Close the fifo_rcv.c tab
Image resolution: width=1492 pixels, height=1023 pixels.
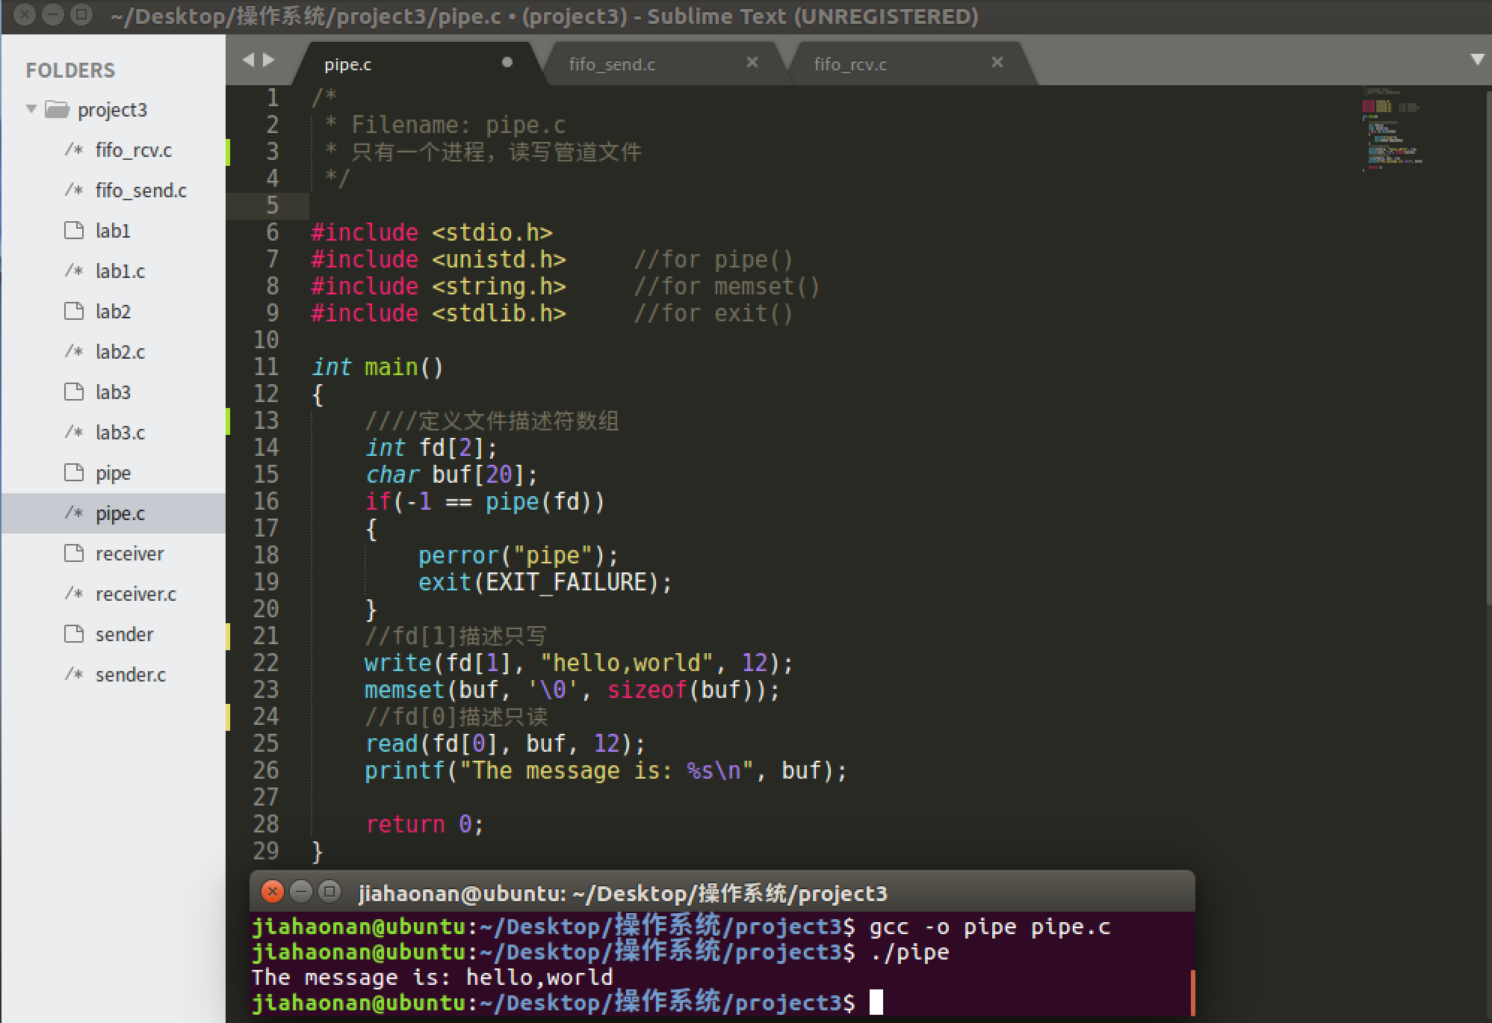coord(997,63)
